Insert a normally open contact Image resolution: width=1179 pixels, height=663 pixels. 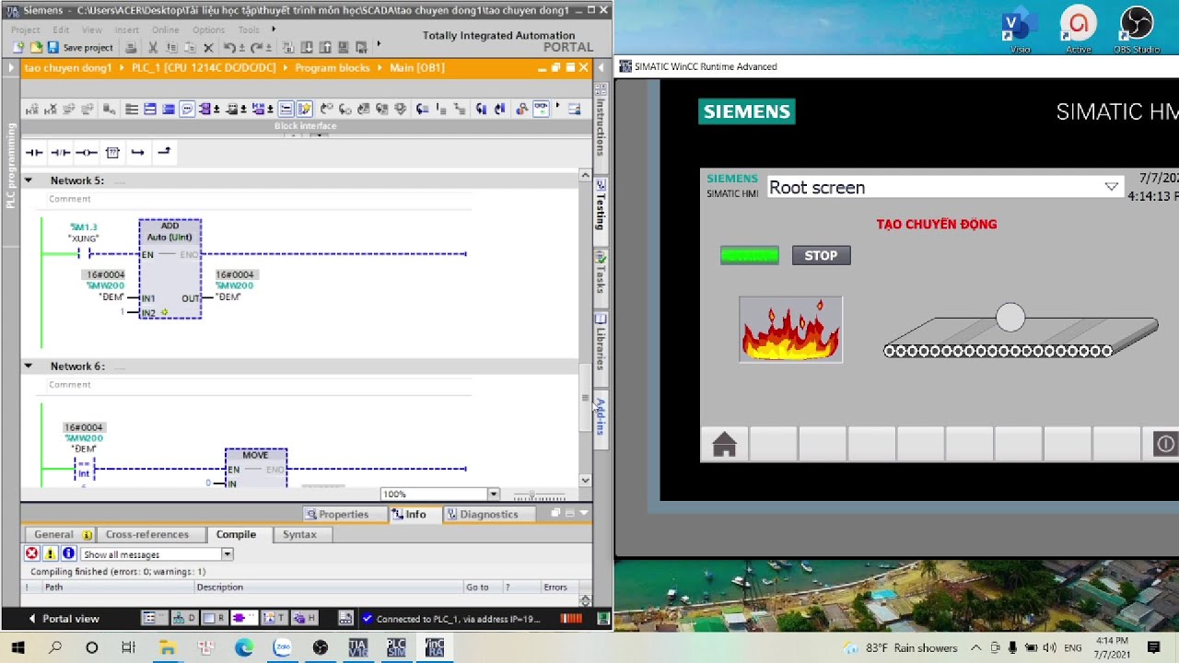[34, 152]
